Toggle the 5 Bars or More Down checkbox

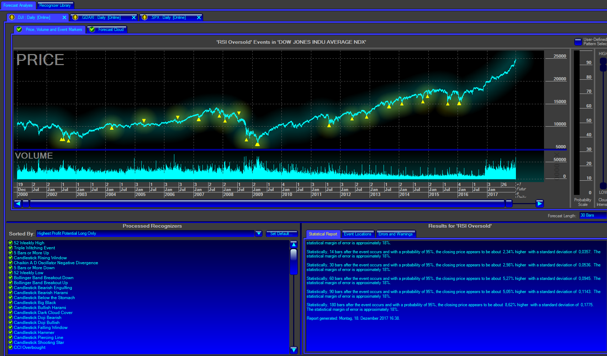[11, 268]
